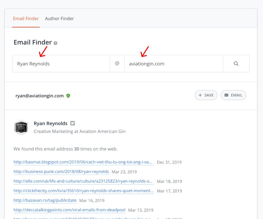Click the Email button
The width and height of the screenshot is (263, 219).
coord(233,95)
